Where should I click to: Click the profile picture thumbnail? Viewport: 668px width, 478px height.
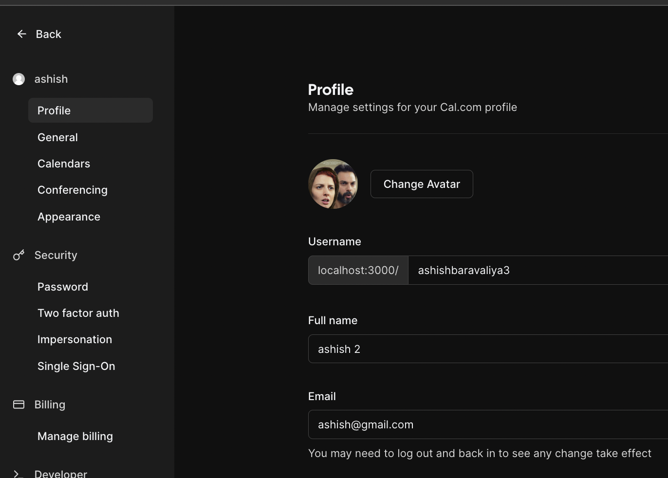click(x=333, y=184)
